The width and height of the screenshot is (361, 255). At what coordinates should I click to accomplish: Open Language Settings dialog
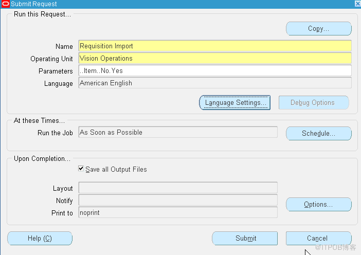[x=234, y=103]
